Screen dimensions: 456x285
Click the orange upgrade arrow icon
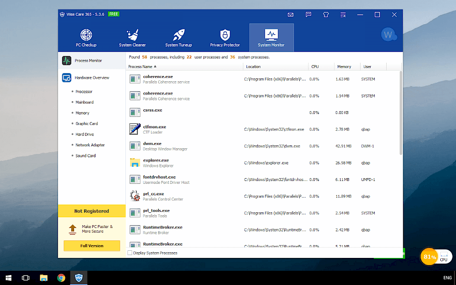click(x=73, y=229)
